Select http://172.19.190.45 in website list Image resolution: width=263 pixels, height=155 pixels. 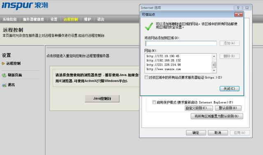[163, 56]
